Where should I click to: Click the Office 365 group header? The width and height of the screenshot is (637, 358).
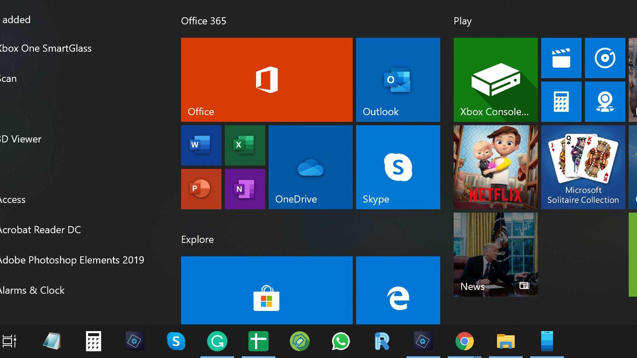click(204, 21)
